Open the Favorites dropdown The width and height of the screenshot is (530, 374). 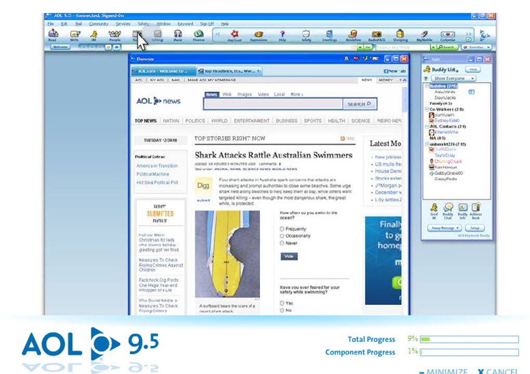point(476,47)
